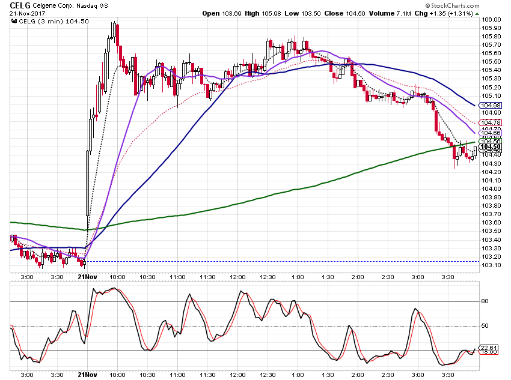
Task: Click the candlestick icon in the CELG legend
Action: [14, 21]
